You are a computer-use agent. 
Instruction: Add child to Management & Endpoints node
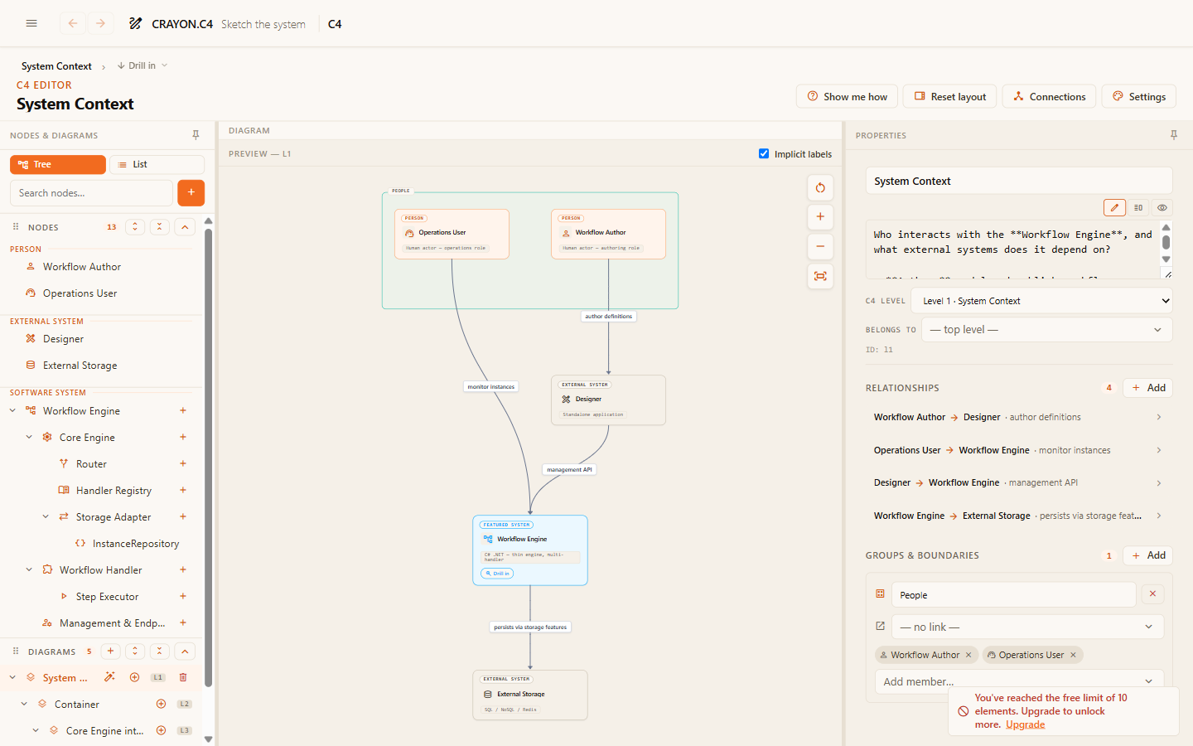click(183, 622)
